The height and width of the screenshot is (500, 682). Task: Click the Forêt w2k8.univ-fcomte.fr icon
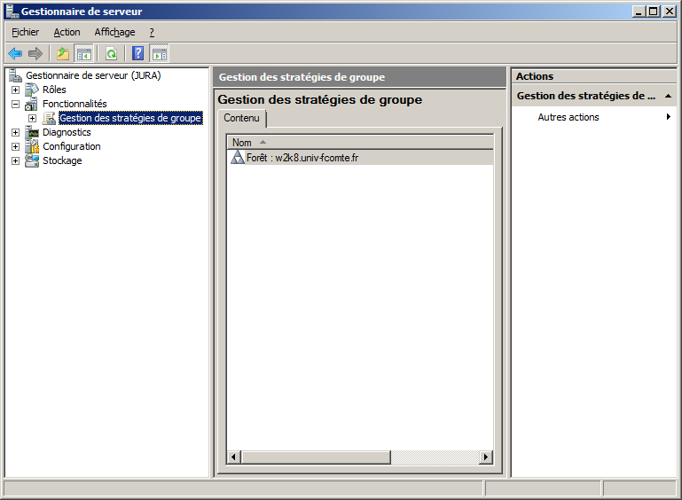pos(237,158)
